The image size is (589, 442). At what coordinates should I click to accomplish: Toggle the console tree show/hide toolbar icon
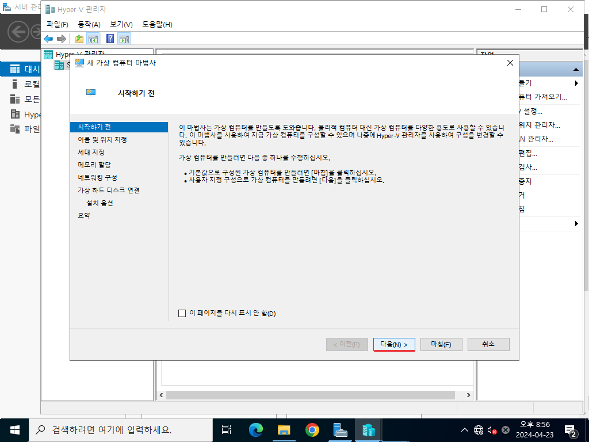point(93,39)
